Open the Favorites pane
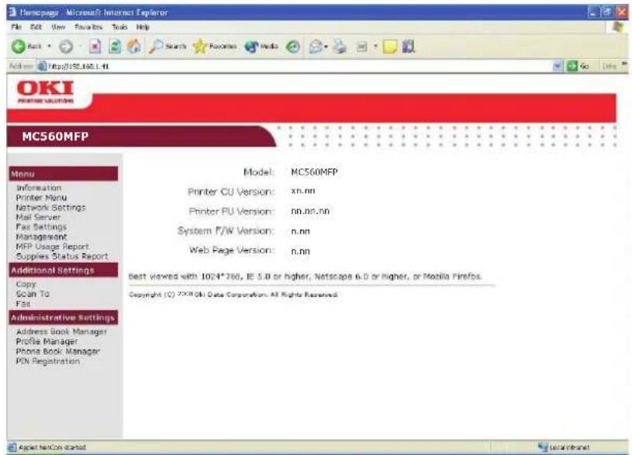The height and width of the screenshot is (455, 632). (x=215, y=47)
